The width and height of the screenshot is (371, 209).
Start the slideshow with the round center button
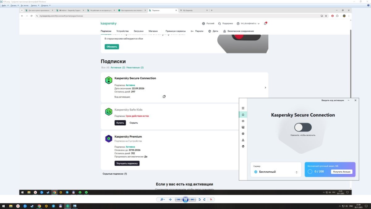click(185, 199)
